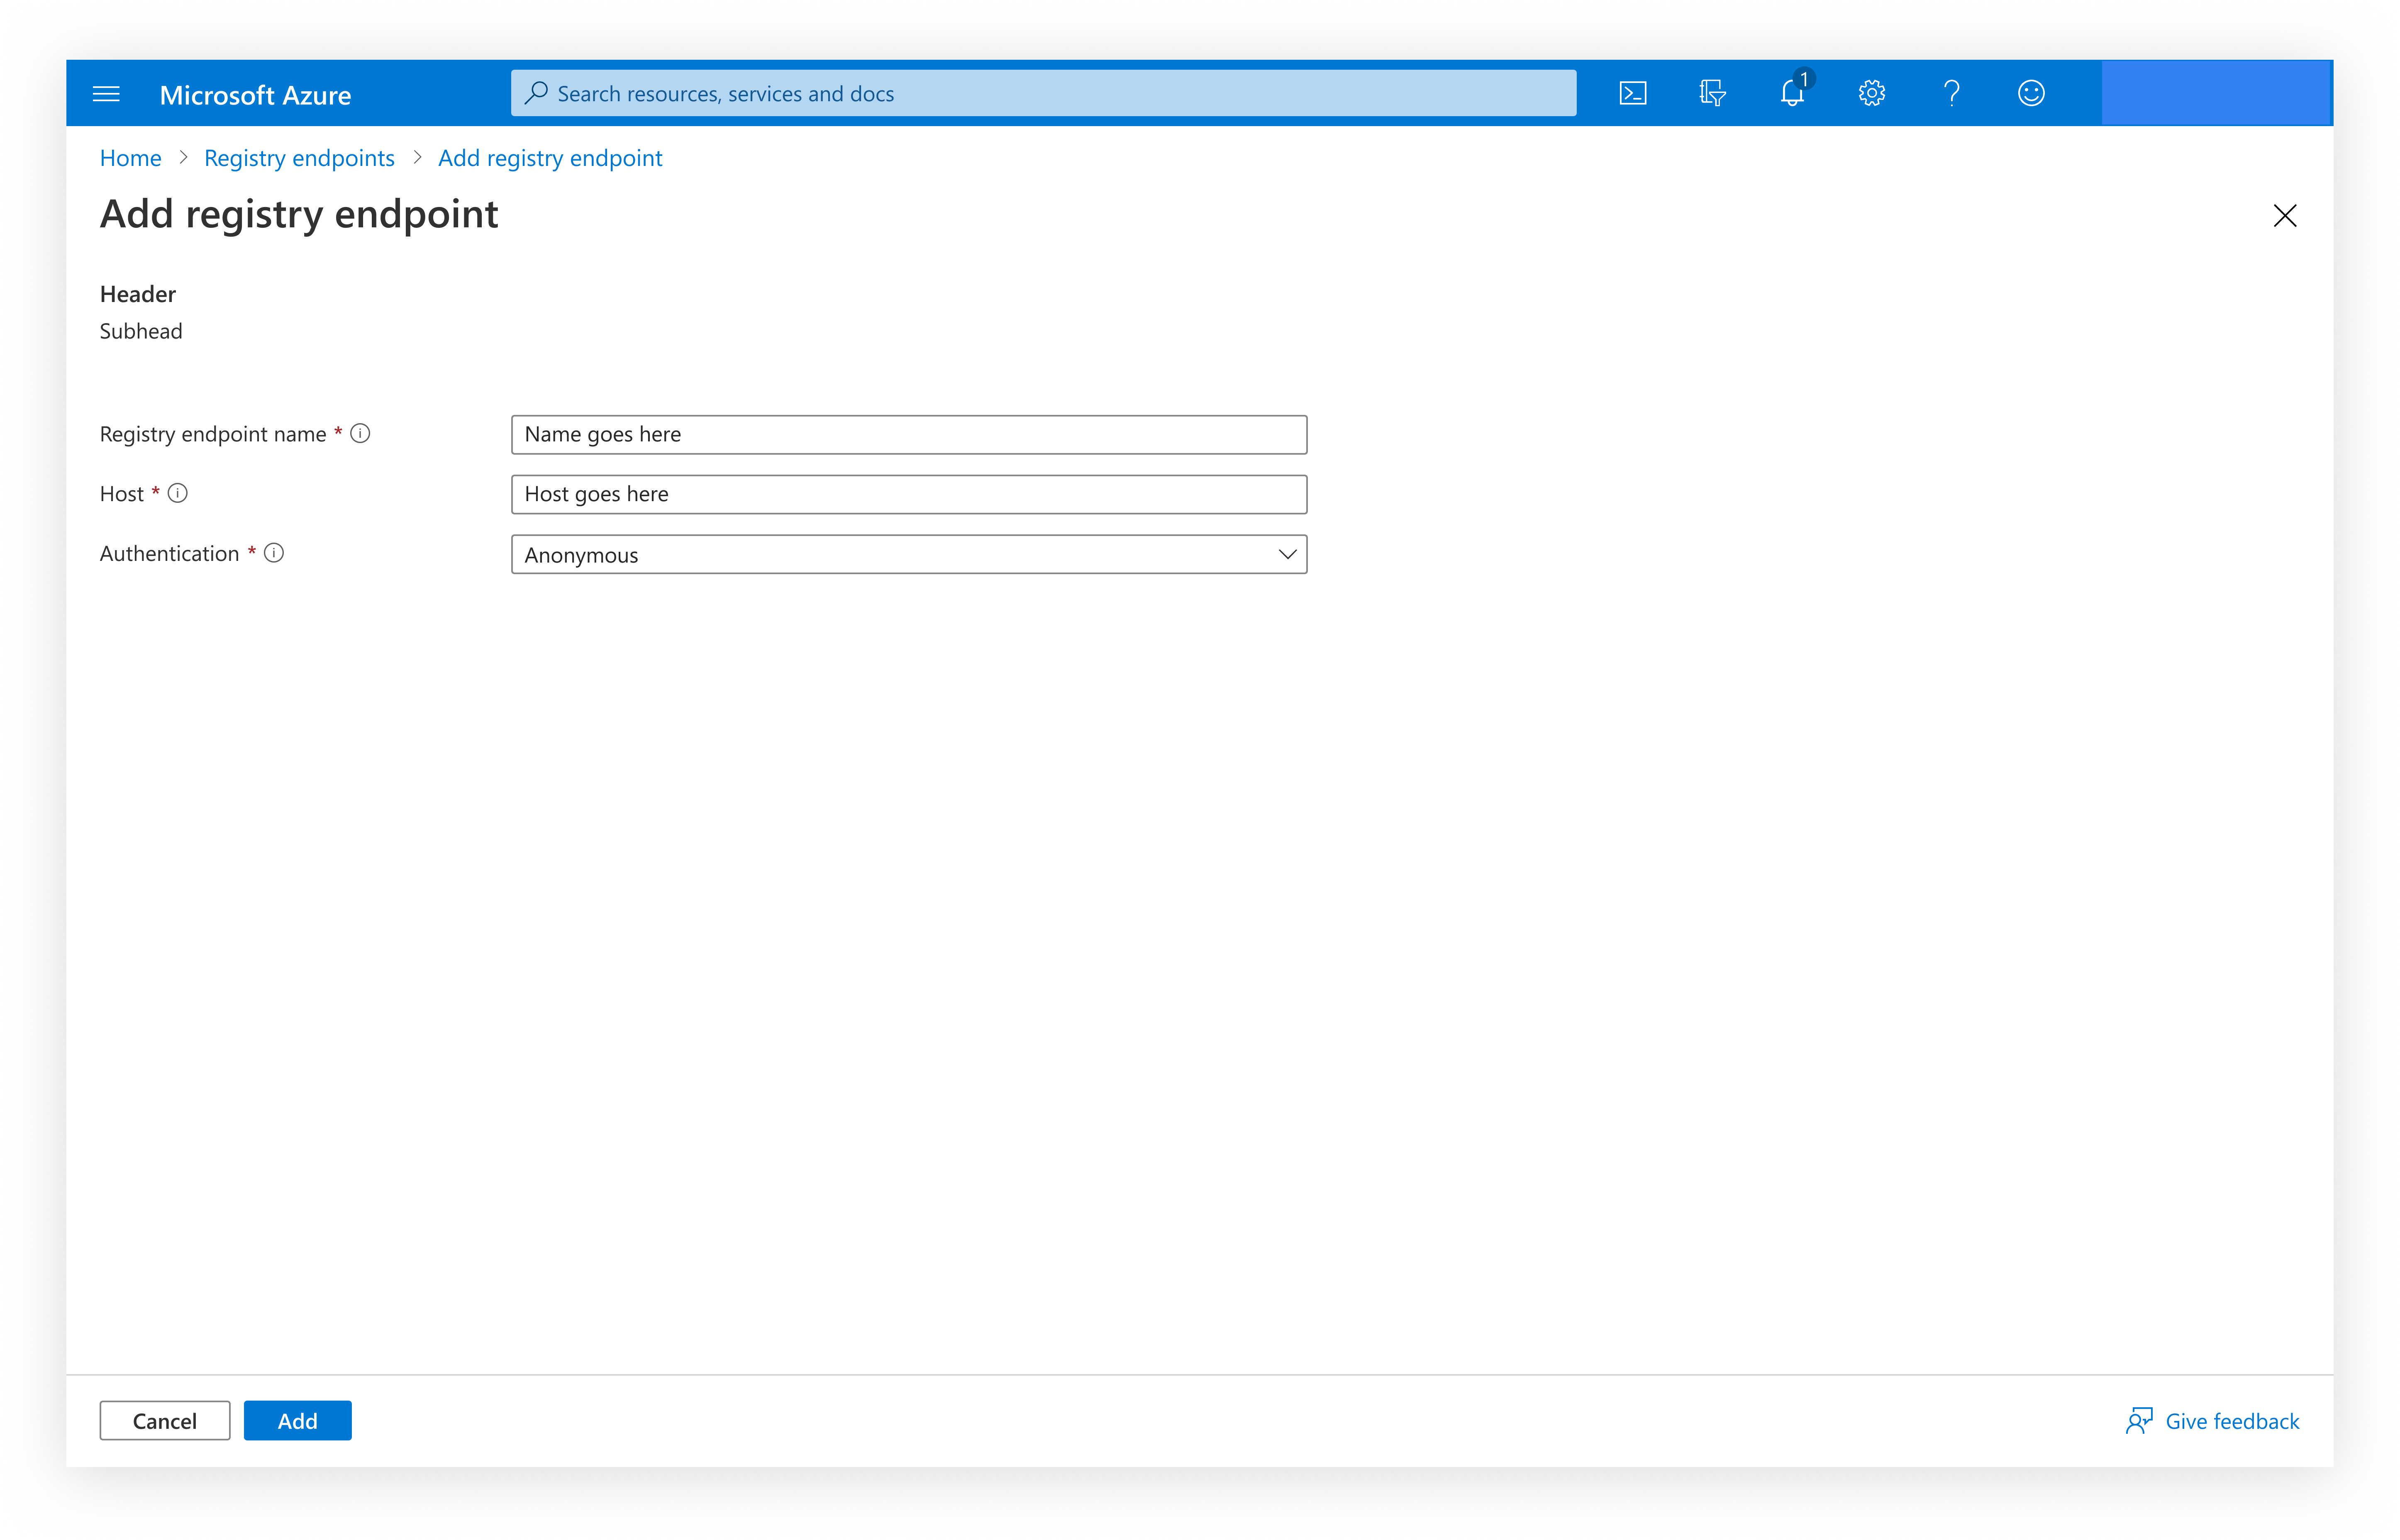The height and width of the screenshot is (1540, 2400).
Task: Focus the Host input field
Action: (909, 494)
